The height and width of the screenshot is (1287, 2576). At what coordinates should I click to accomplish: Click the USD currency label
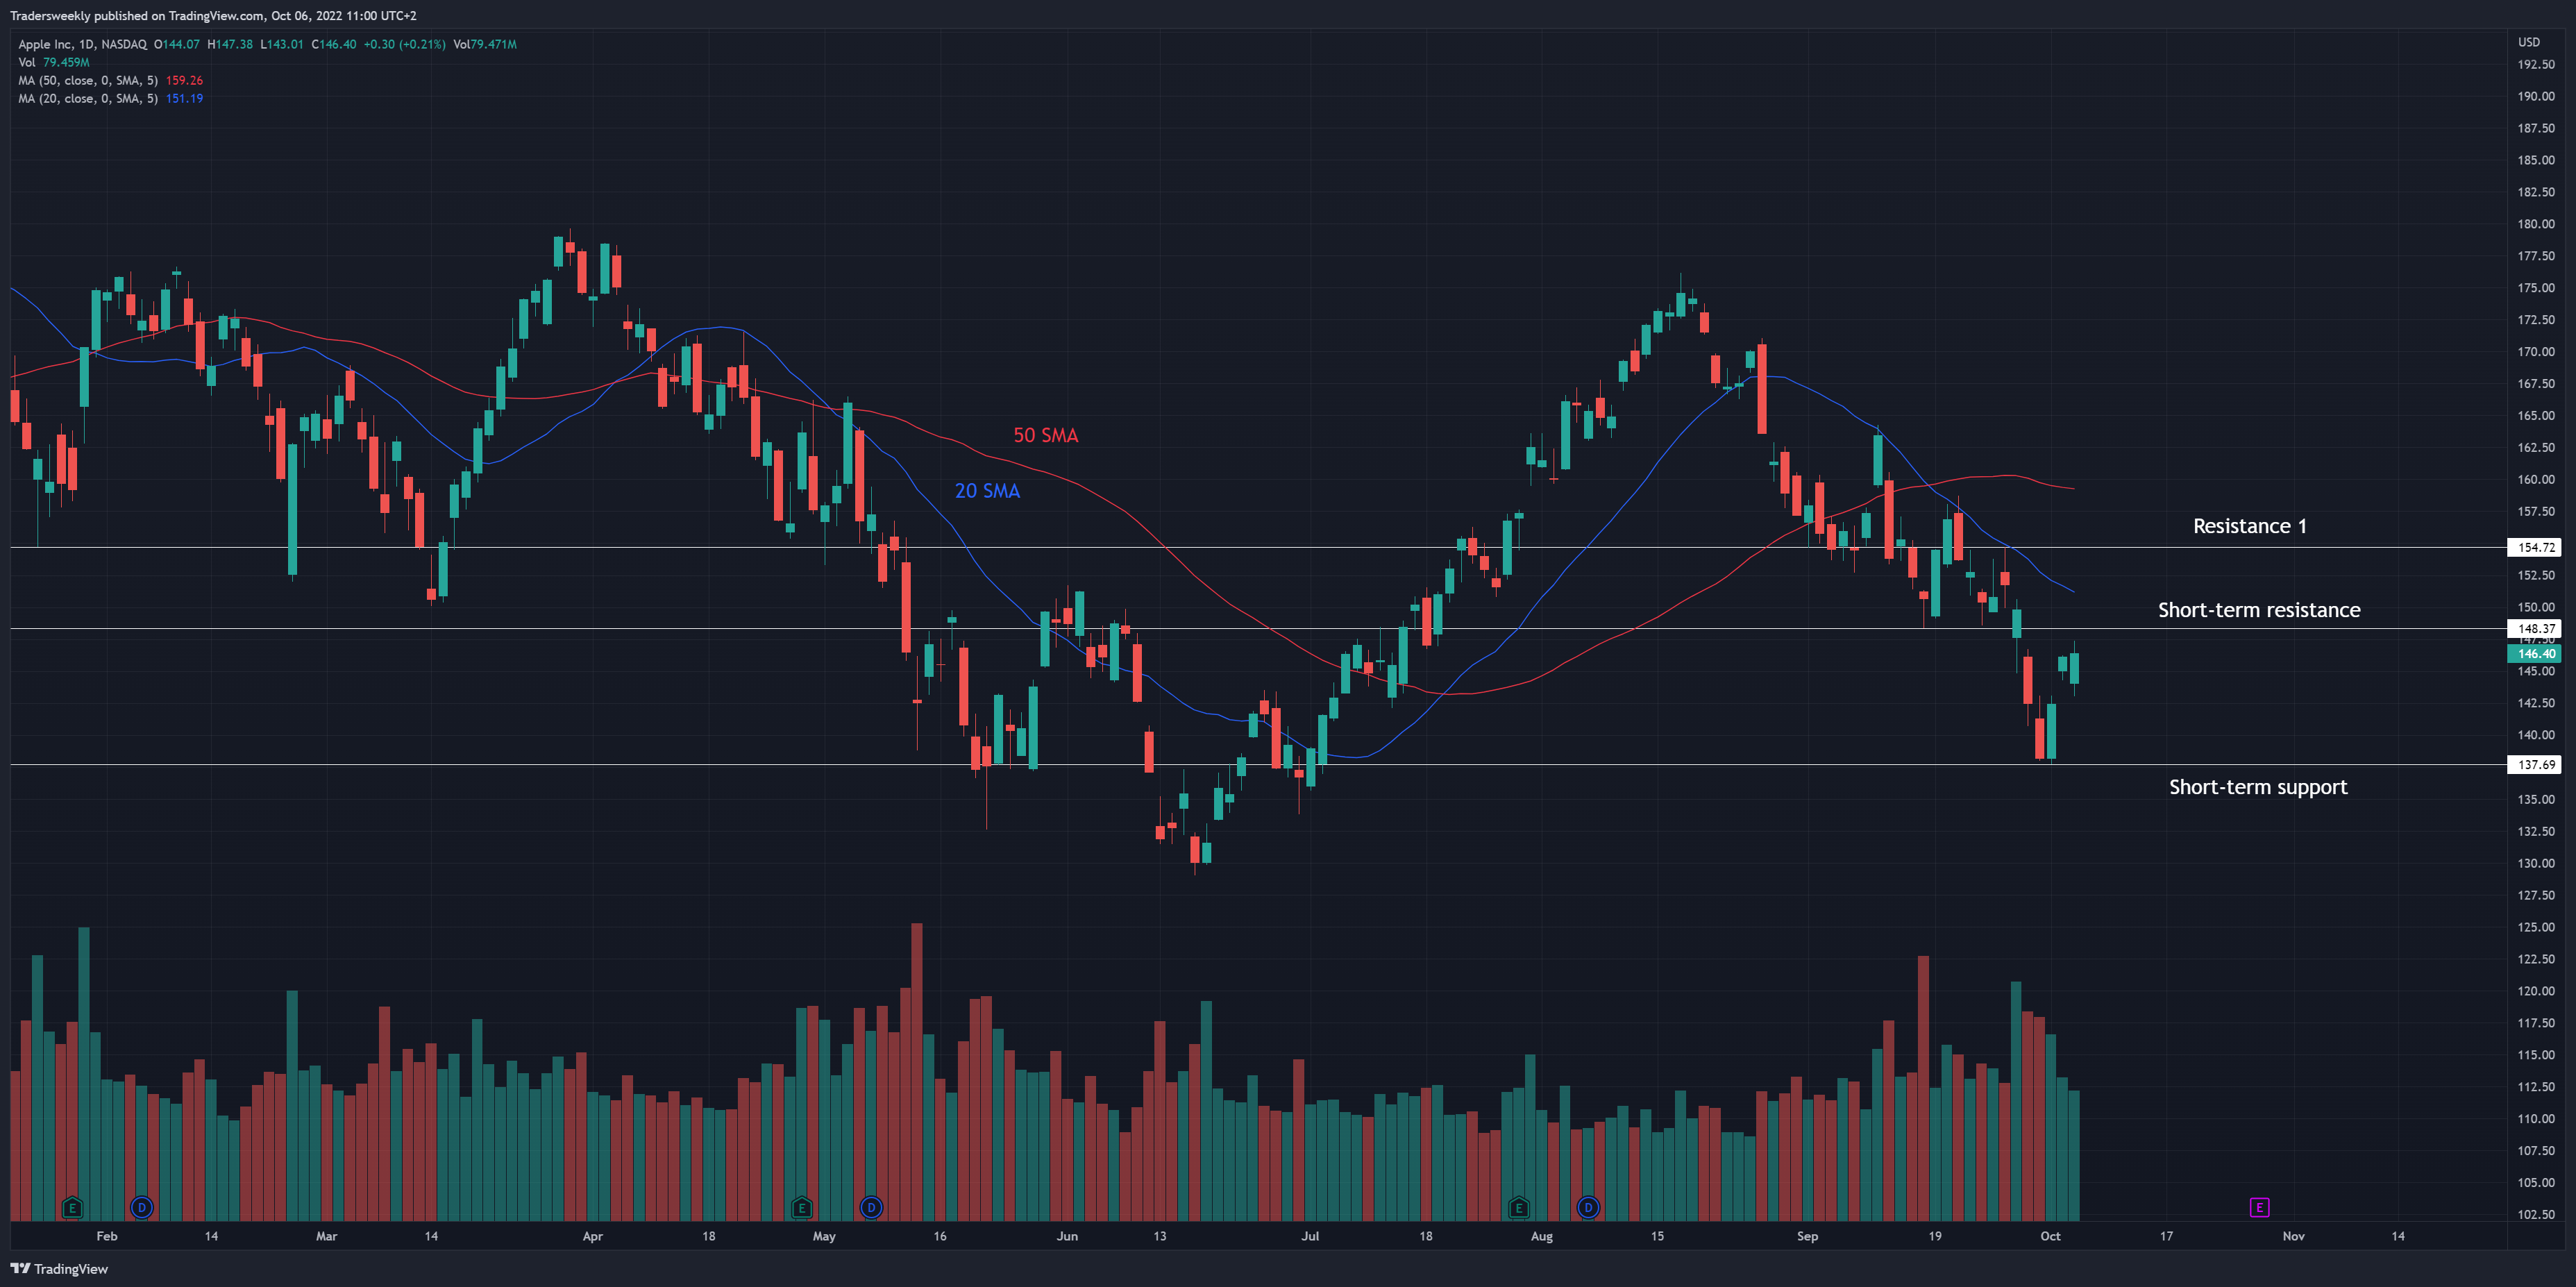click(x=2529, y=42)
